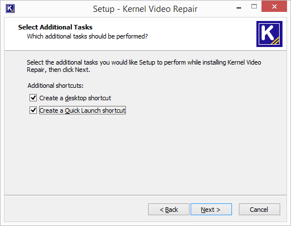
Task: Uncheck the Quick Launch shortcut checkbox
Action: [33, 110]
